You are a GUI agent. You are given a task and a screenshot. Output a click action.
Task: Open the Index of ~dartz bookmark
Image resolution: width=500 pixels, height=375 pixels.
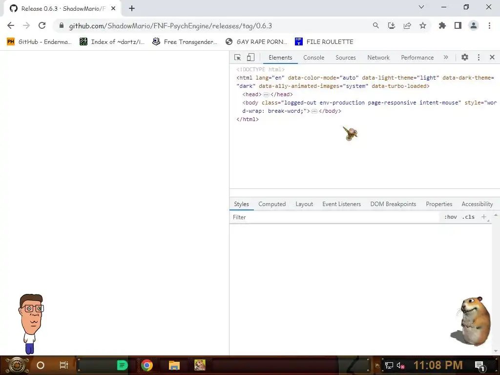coord(112,42)
